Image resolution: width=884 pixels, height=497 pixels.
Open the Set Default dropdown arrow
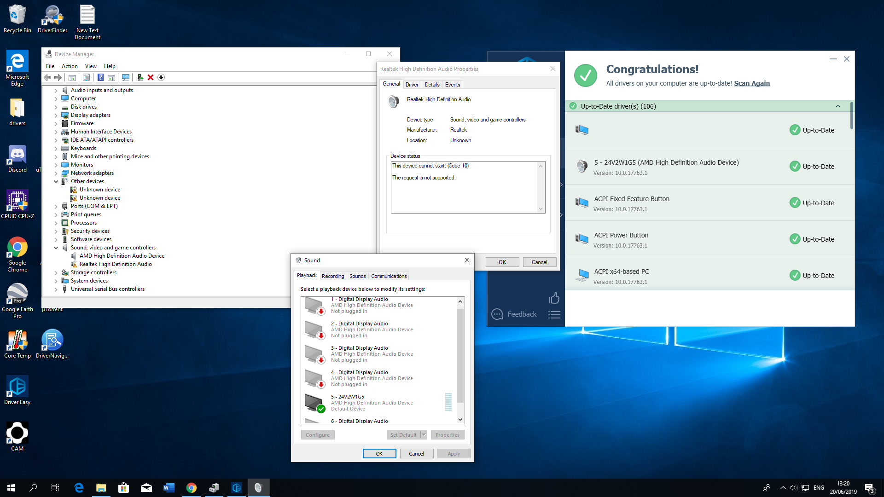(424, 435)
